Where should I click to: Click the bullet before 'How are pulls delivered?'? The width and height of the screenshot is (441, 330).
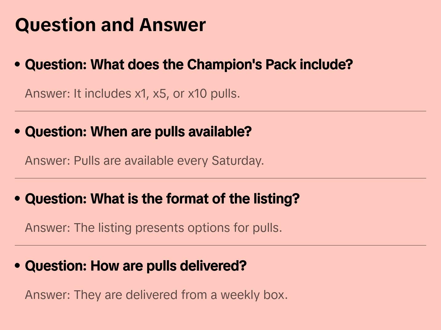pos(18,266)
